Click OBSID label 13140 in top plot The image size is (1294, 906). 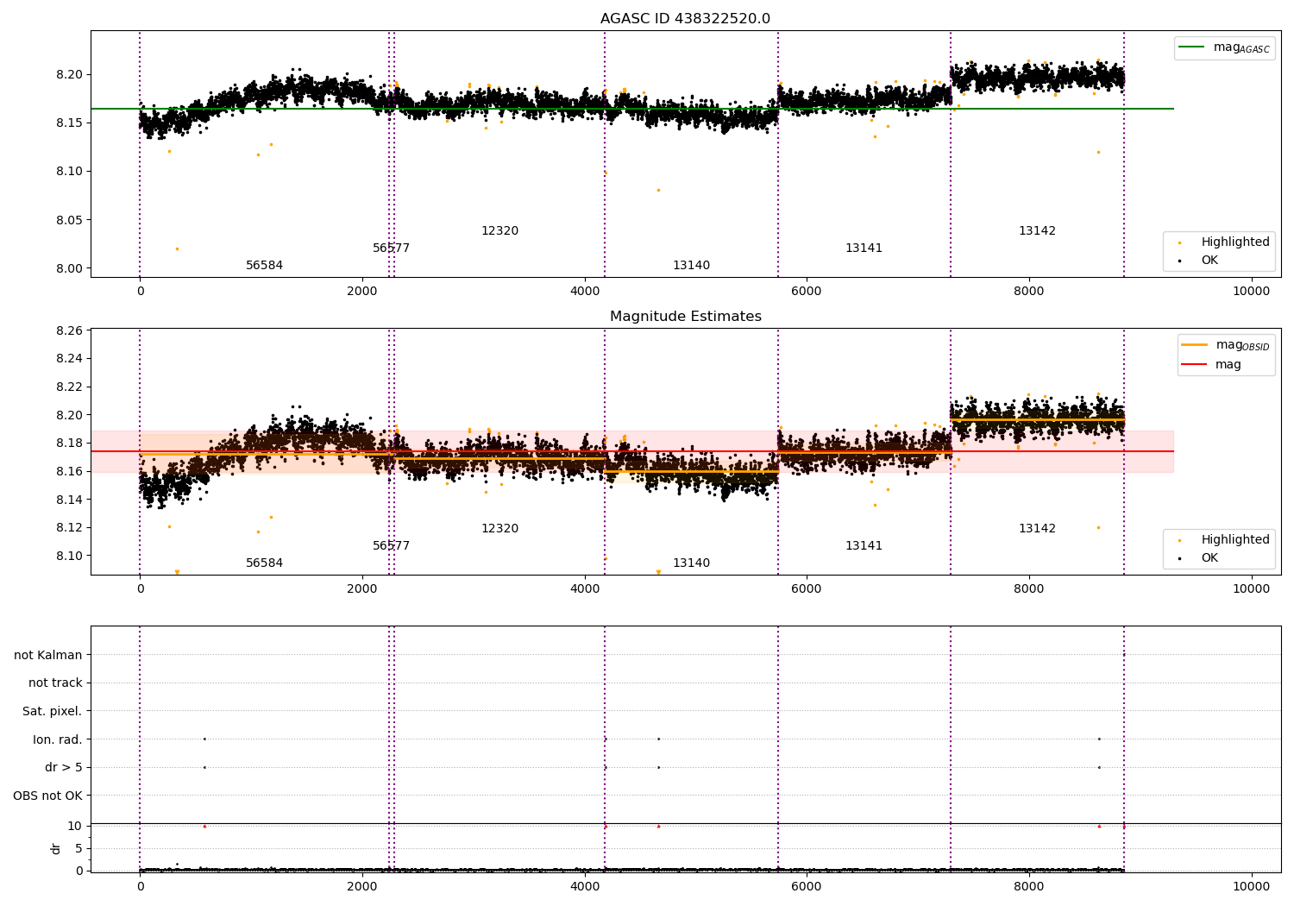coord(691,265)
